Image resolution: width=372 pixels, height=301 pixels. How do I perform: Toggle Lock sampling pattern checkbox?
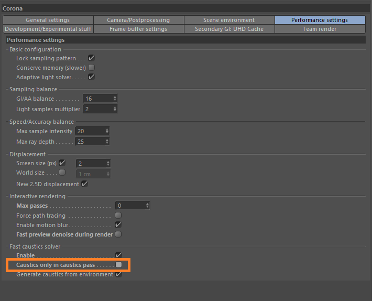tap(91, 58)
